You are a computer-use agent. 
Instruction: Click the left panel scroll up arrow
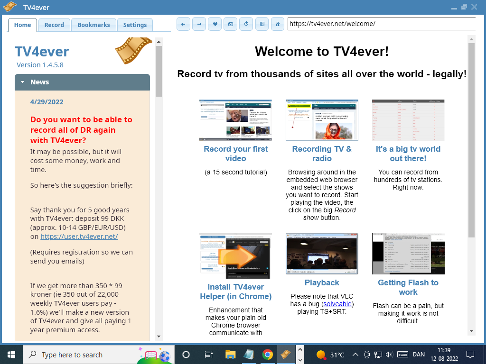(x=159, y=42)
